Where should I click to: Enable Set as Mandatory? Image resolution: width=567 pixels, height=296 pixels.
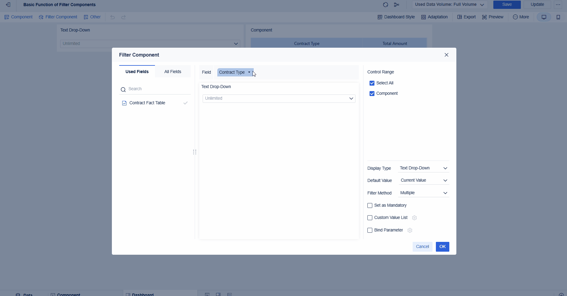click(370, 205)
